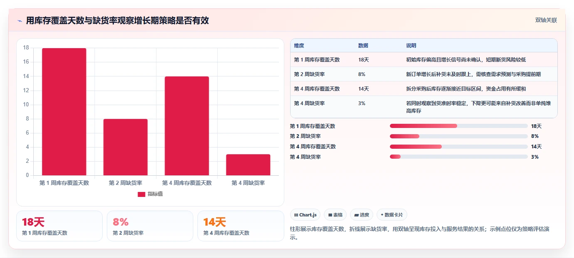Click the 14天 progress bar
Image resolution: width=574 pixels, height=258 pixels.
click(459, 147)
